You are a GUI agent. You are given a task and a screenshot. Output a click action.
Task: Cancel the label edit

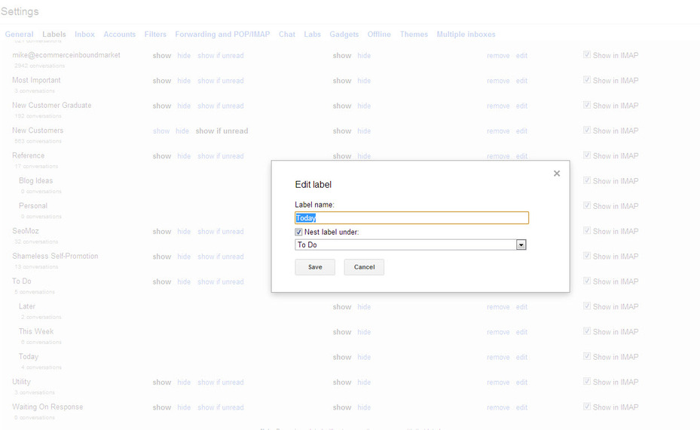[364, 267]
